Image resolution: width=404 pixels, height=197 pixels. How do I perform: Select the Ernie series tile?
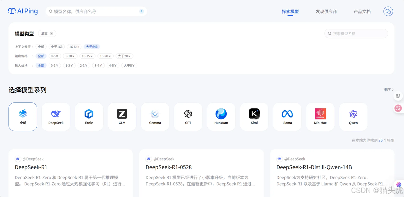click(89, 117)
